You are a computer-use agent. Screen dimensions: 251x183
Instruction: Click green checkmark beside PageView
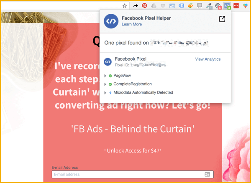pos(110,76)
